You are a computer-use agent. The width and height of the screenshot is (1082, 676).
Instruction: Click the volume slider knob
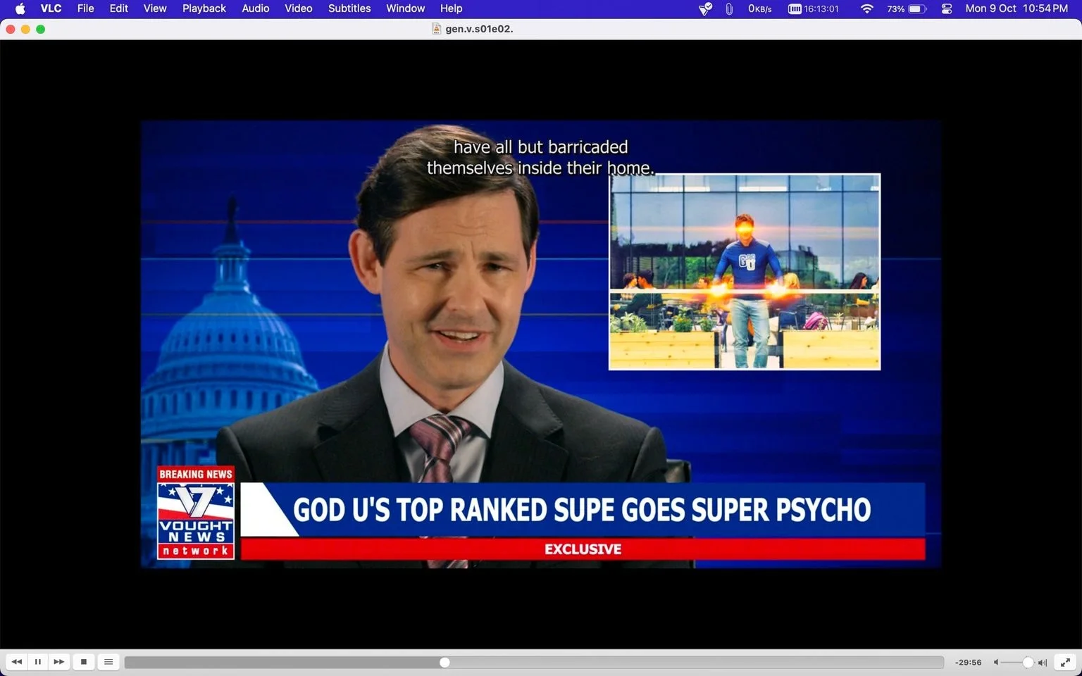pyautogui.click(x=1028, y=663)
